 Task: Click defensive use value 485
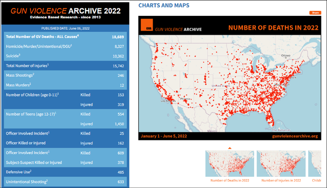121,172
